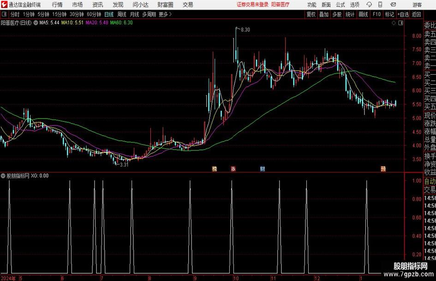Open the 画线 drawing tools

(x=364, y=14)
